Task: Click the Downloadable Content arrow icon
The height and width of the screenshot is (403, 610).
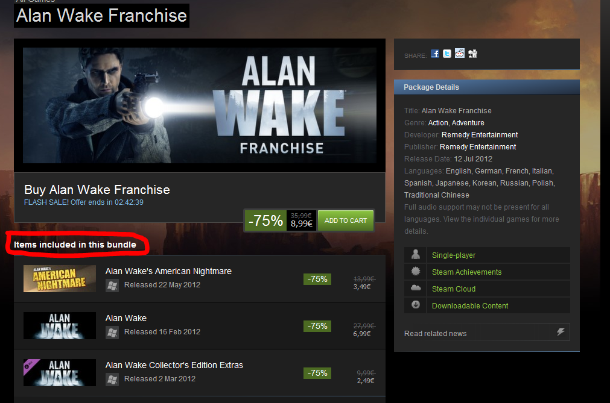Action: click(416, 305)
